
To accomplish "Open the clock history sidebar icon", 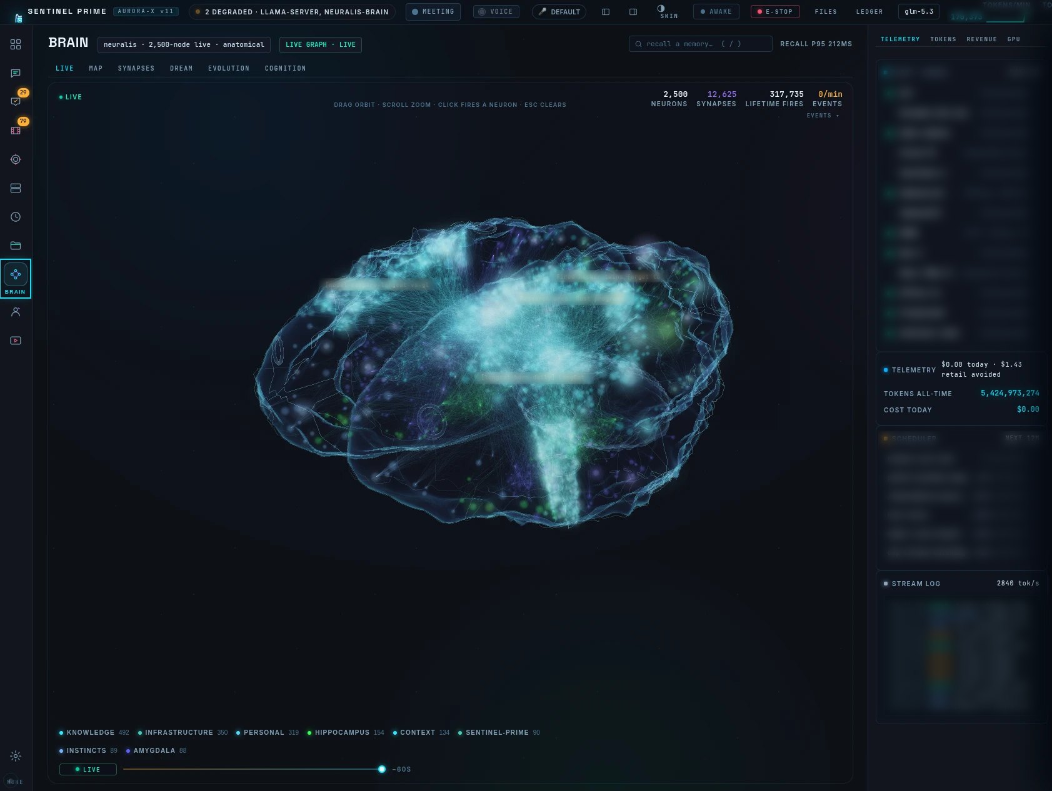I will (x=16, y=217).
